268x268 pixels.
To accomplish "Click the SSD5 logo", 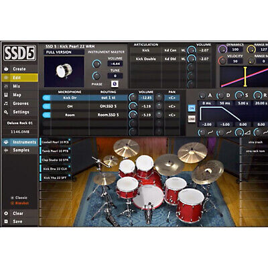I will [19, 53].
